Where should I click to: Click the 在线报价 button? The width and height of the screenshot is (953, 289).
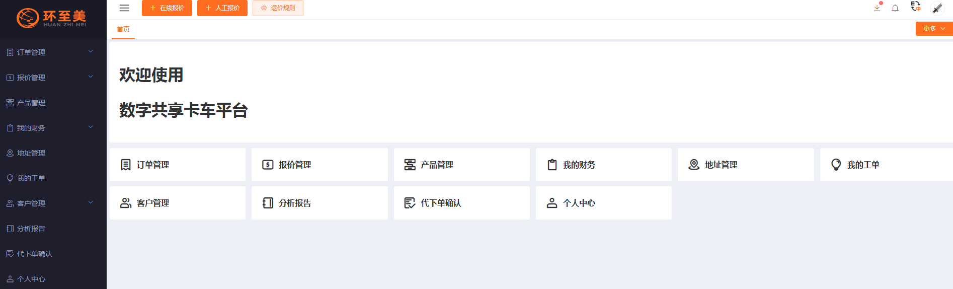click(x=167, y=8)
